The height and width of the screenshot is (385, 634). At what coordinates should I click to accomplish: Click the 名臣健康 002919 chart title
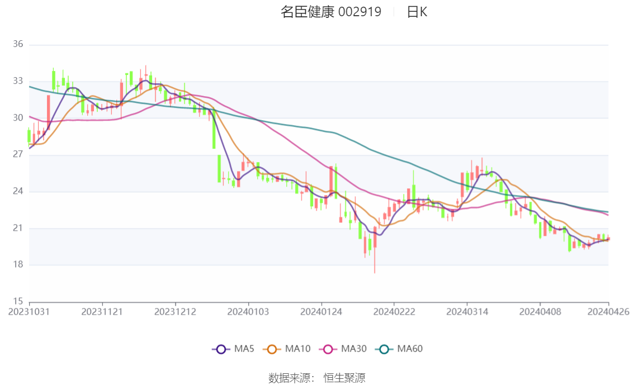click(x=331, y=12)
